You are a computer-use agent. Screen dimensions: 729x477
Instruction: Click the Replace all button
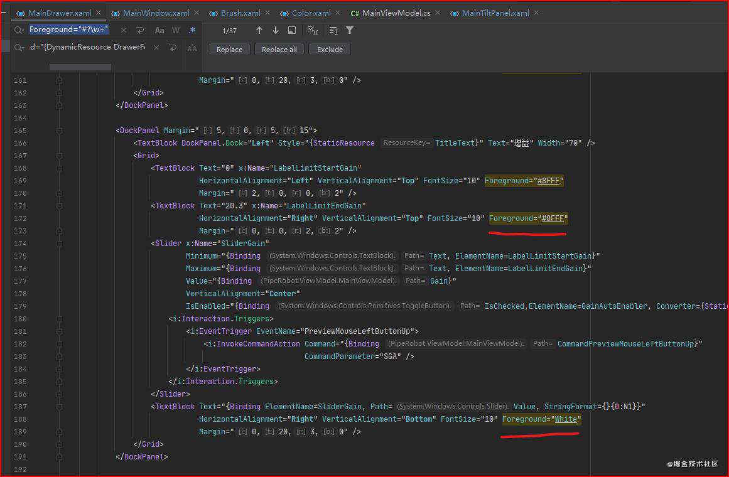[279, 50]
